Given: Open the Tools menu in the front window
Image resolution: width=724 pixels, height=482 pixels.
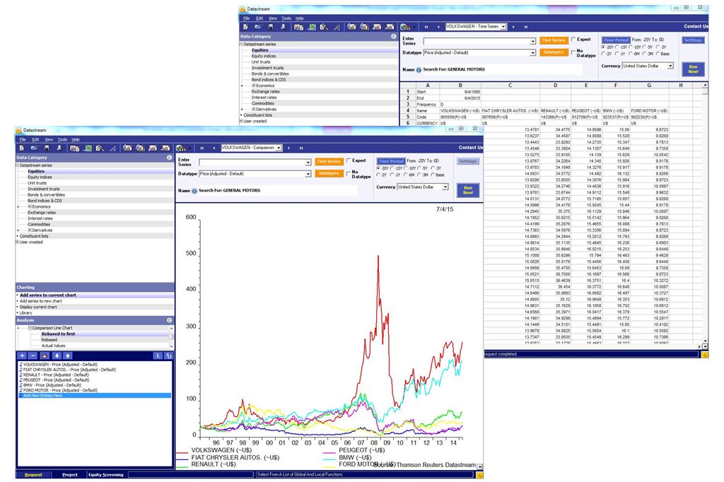Looking at the screenshot, I should click(62, 139).
